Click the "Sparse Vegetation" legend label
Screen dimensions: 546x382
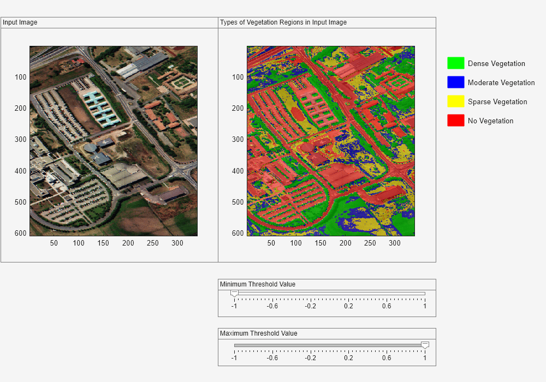click(x=497, y=102)
